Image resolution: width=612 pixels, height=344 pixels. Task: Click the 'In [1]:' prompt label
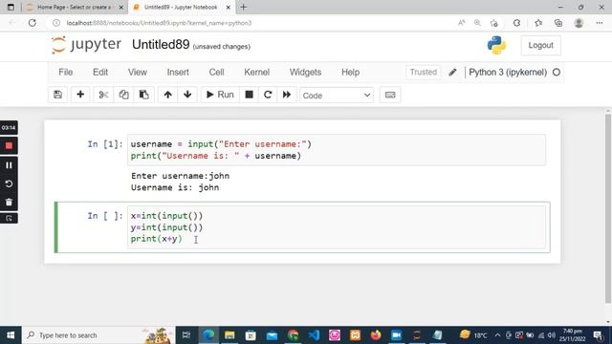click(105, 144)
